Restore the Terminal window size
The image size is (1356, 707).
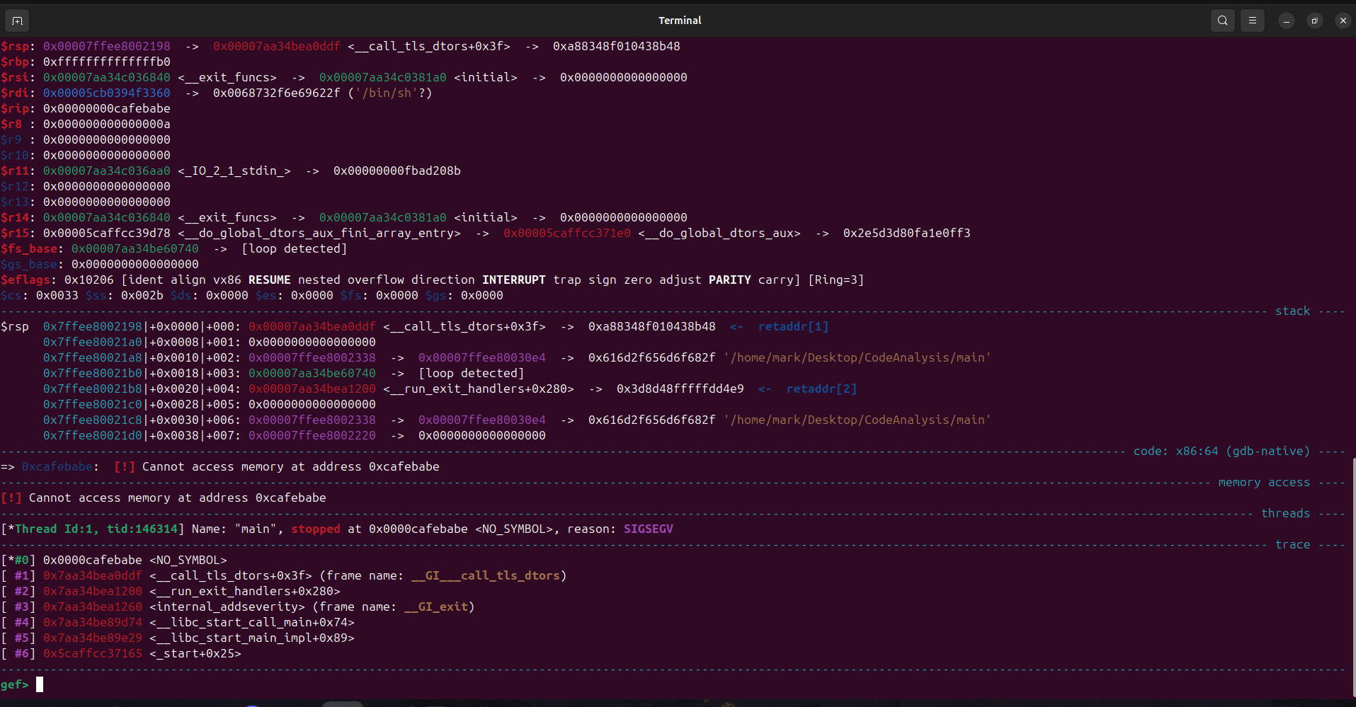point(1314,21)
